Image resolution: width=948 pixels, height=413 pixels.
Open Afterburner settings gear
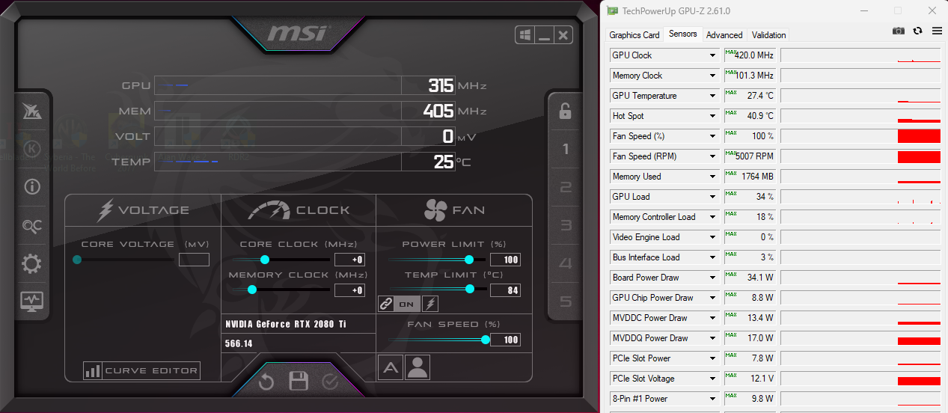click(x=32, y=263)
